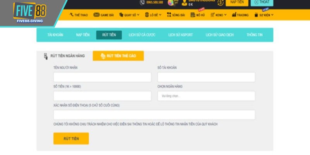The width and height of the screenshot is (310, 155).
Task: Open the Thể Thao sports section
Action: coord(79,15)
